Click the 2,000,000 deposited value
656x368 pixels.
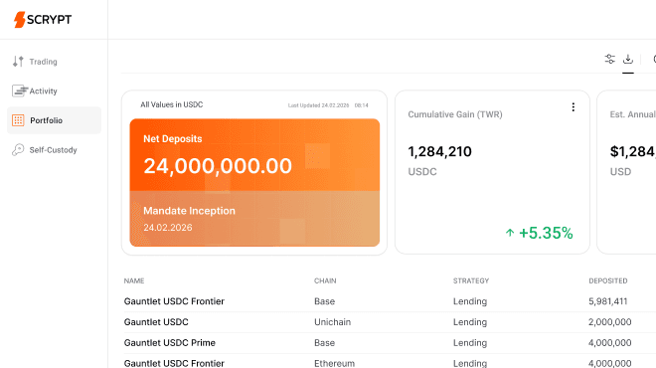pos(610,322)
